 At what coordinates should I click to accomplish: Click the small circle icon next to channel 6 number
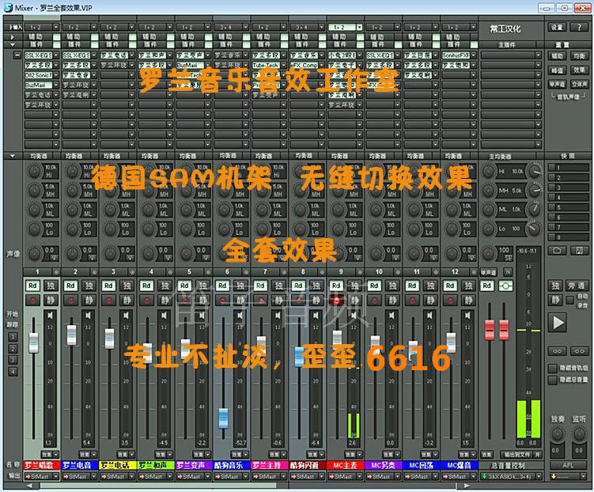(x=246, y=272)
